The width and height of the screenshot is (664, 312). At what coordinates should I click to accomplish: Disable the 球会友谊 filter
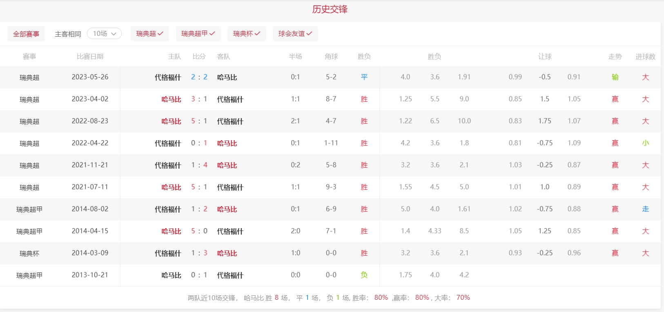pos(295,34)
